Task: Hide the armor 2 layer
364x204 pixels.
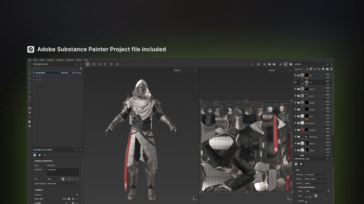Action: (296, 89)
